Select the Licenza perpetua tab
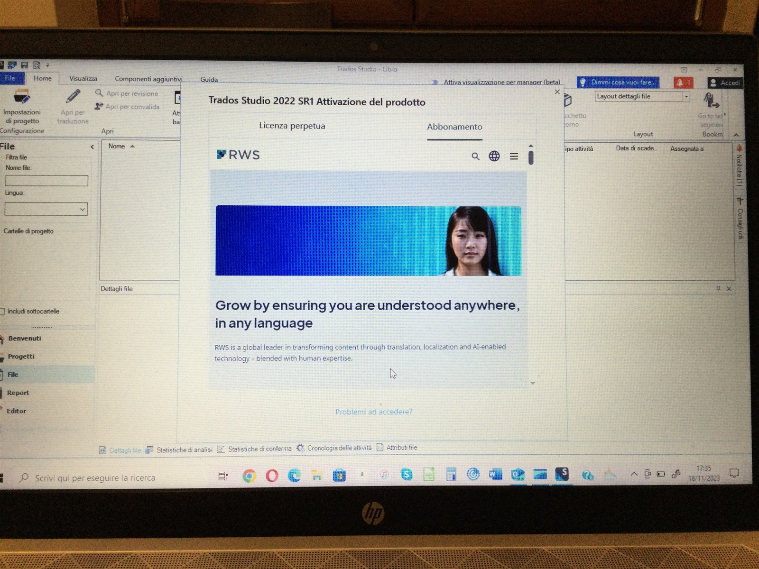 (x=291, y=126)
